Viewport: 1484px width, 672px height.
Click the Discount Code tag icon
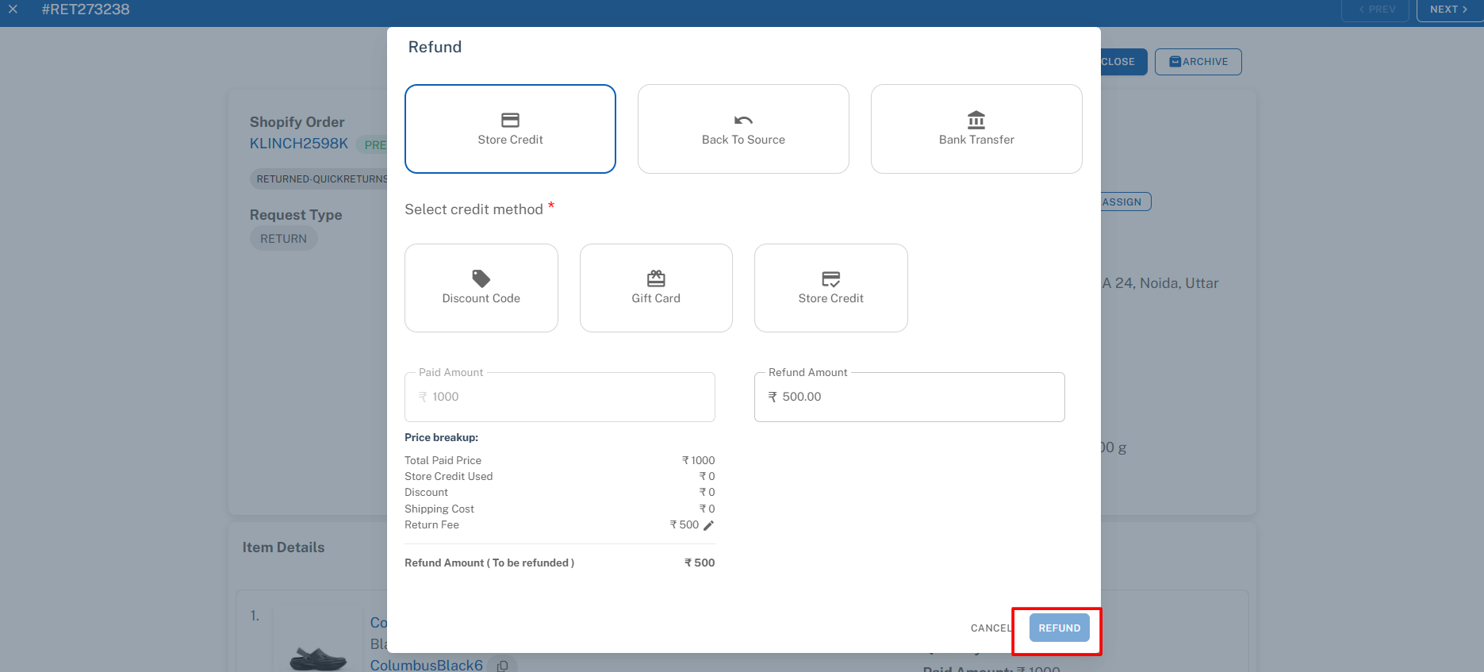[481, 278]
